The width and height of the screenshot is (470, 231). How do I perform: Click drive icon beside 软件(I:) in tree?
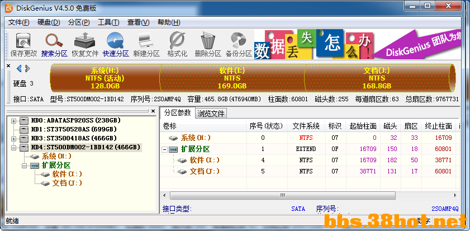pyautogui.click(x=46, y=175)
